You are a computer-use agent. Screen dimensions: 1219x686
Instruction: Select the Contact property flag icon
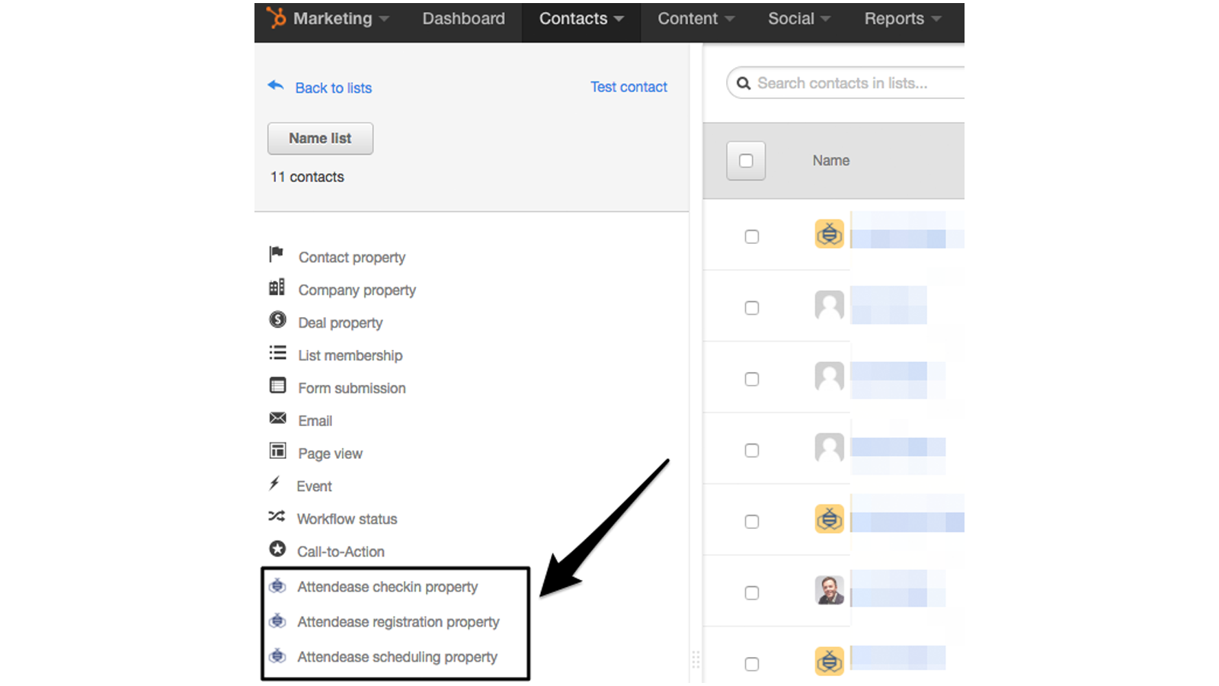(277, 255)
